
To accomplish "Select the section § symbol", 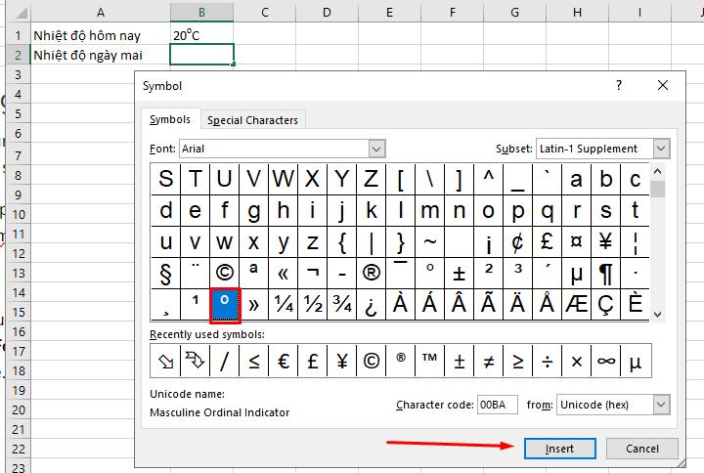I will pos(165,273).
